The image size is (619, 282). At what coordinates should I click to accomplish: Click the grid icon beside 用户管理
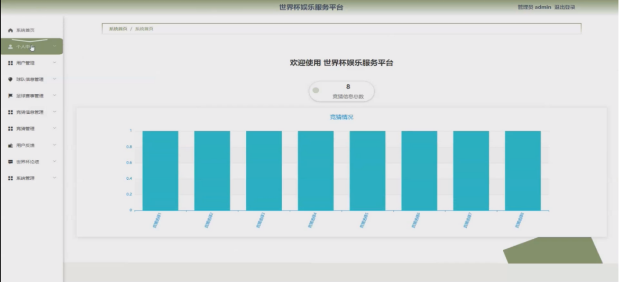coord(11,63)
